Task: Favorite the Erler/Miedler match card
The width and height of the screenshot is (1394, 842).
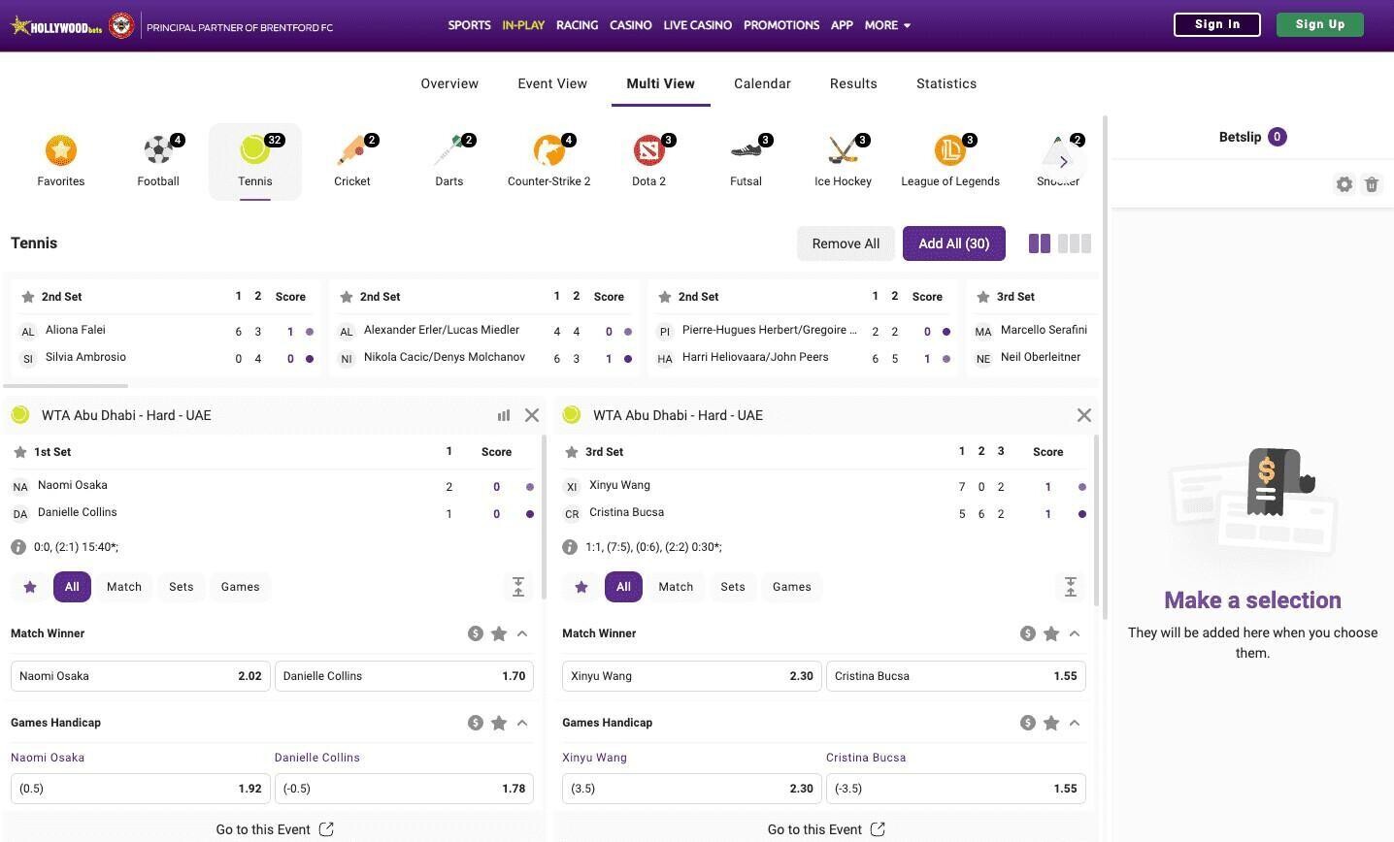Action: click(347, 297)
